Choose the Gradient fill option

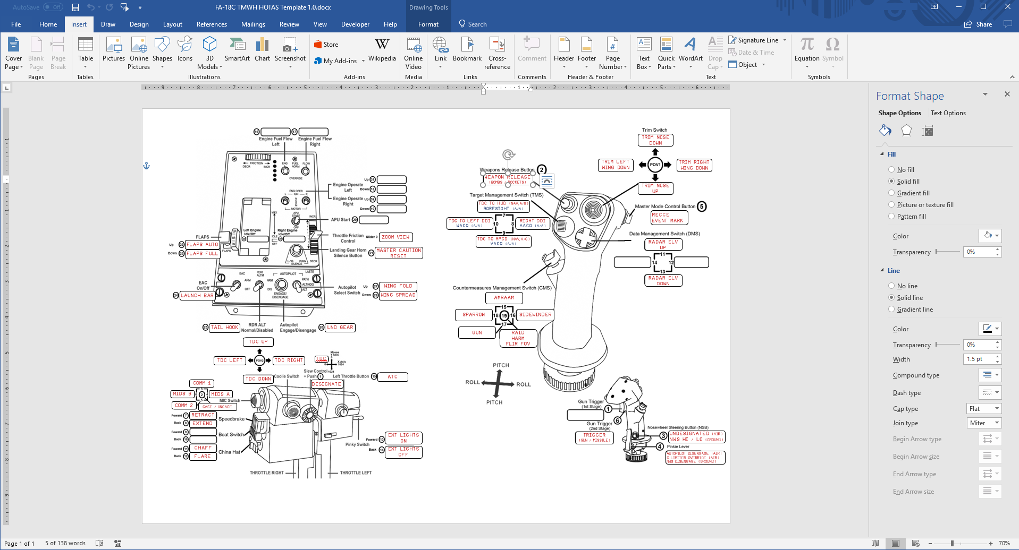891,193
